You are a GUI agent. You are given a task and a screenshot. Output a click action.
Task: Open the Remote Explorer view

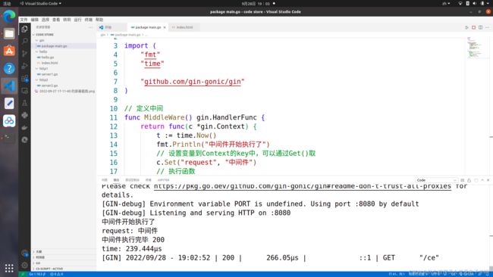[24, 91]
